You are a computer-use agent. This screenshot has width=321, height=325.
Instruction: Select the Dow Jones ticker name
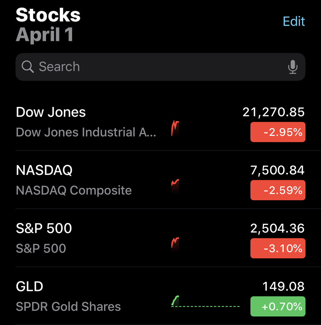(x=51, y=112)
